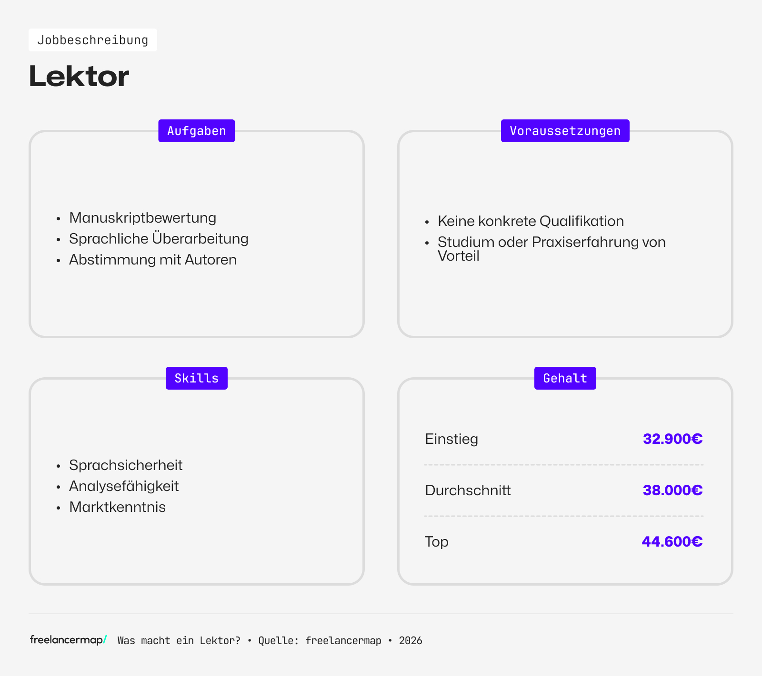
Task: Click the Lektor page title
Action: (x=79, y=75)
